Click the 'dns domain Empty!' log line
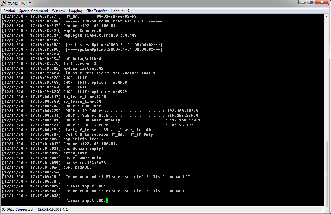The image size is (331, 214). pos(83,149)
